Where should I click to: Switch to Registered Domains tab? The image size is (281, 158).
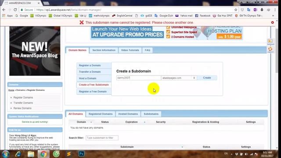pos(101,114)
